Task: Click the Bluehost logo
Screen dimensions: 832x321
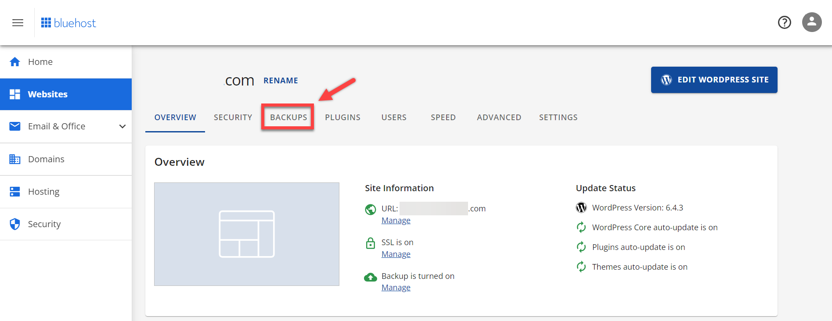Action: coord(68,23)
